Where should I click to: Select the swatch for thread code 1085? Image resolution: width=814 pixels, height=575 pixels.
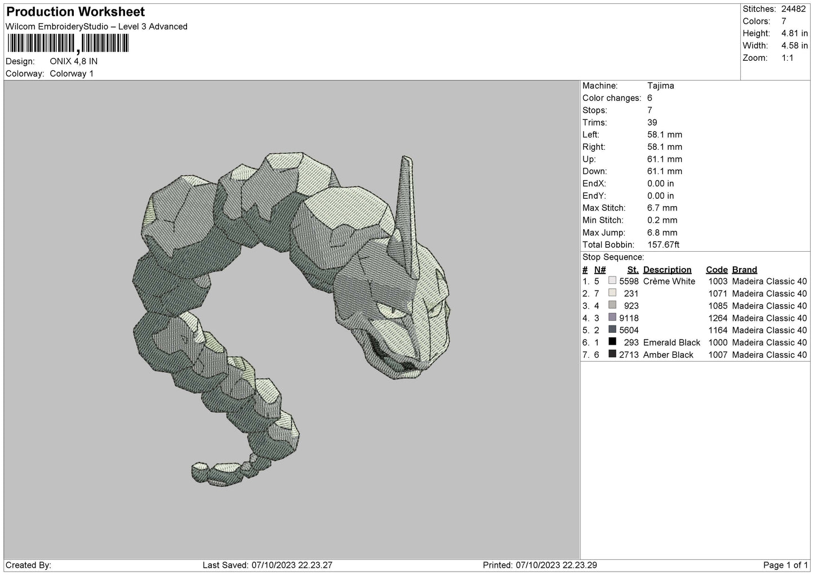click(x=612, y=305)
